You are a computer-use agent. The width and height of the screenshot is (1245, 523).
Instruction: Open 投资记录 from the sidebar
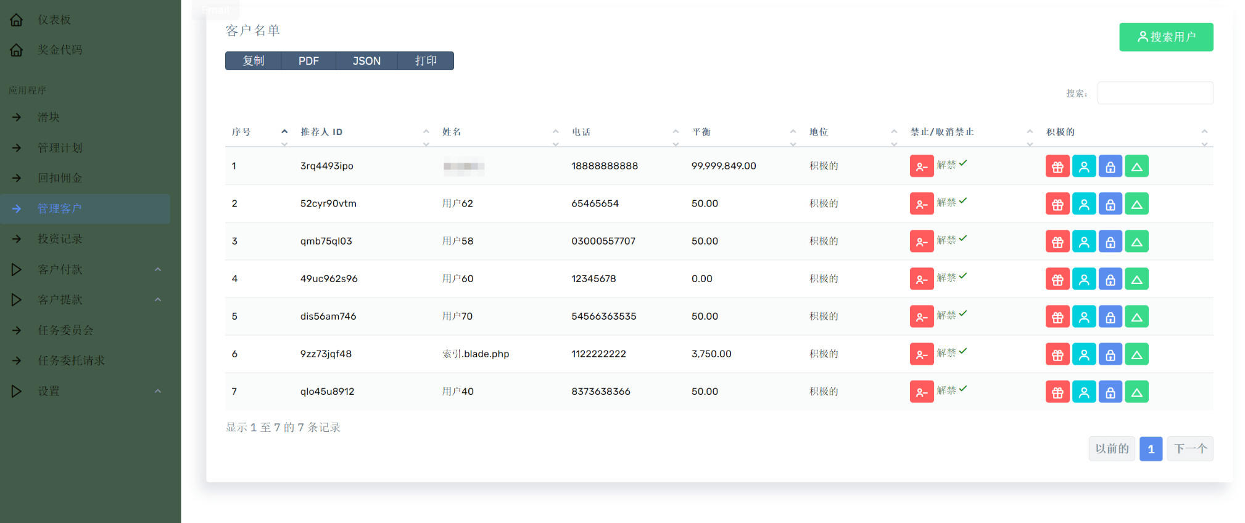pos(60,239)
